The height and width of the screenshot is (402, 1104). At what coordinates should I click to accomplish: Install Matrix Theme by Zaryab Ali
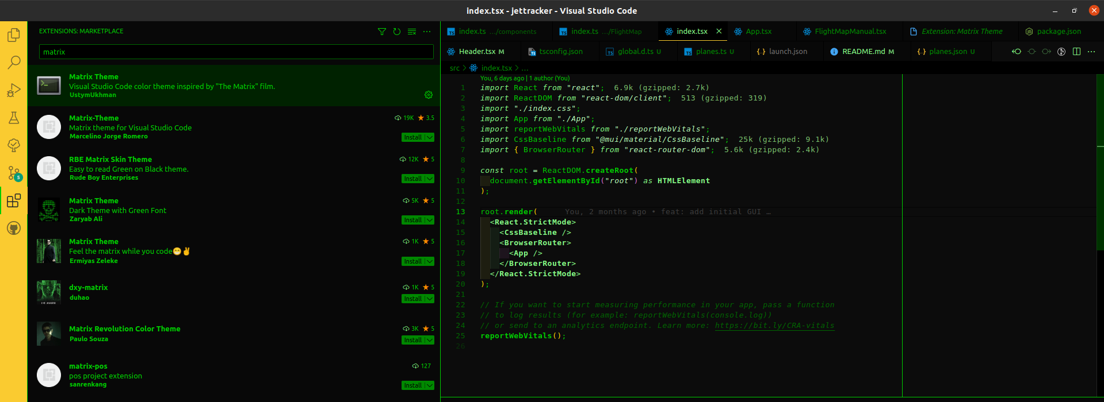[x=412, y=220]
